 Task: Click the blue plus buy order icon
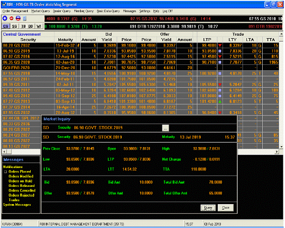point(5,18)
